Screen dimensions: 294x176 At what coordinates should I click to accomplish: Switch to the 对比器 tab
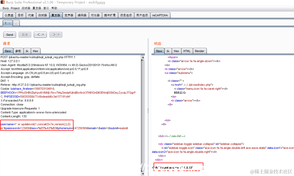coord(95,15)
